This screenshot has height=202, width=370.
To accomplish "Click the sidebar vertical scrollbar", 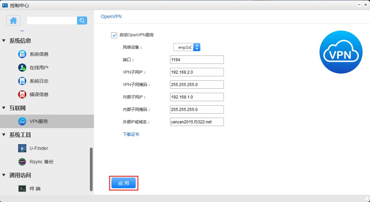I will click(x=91, y=168).
